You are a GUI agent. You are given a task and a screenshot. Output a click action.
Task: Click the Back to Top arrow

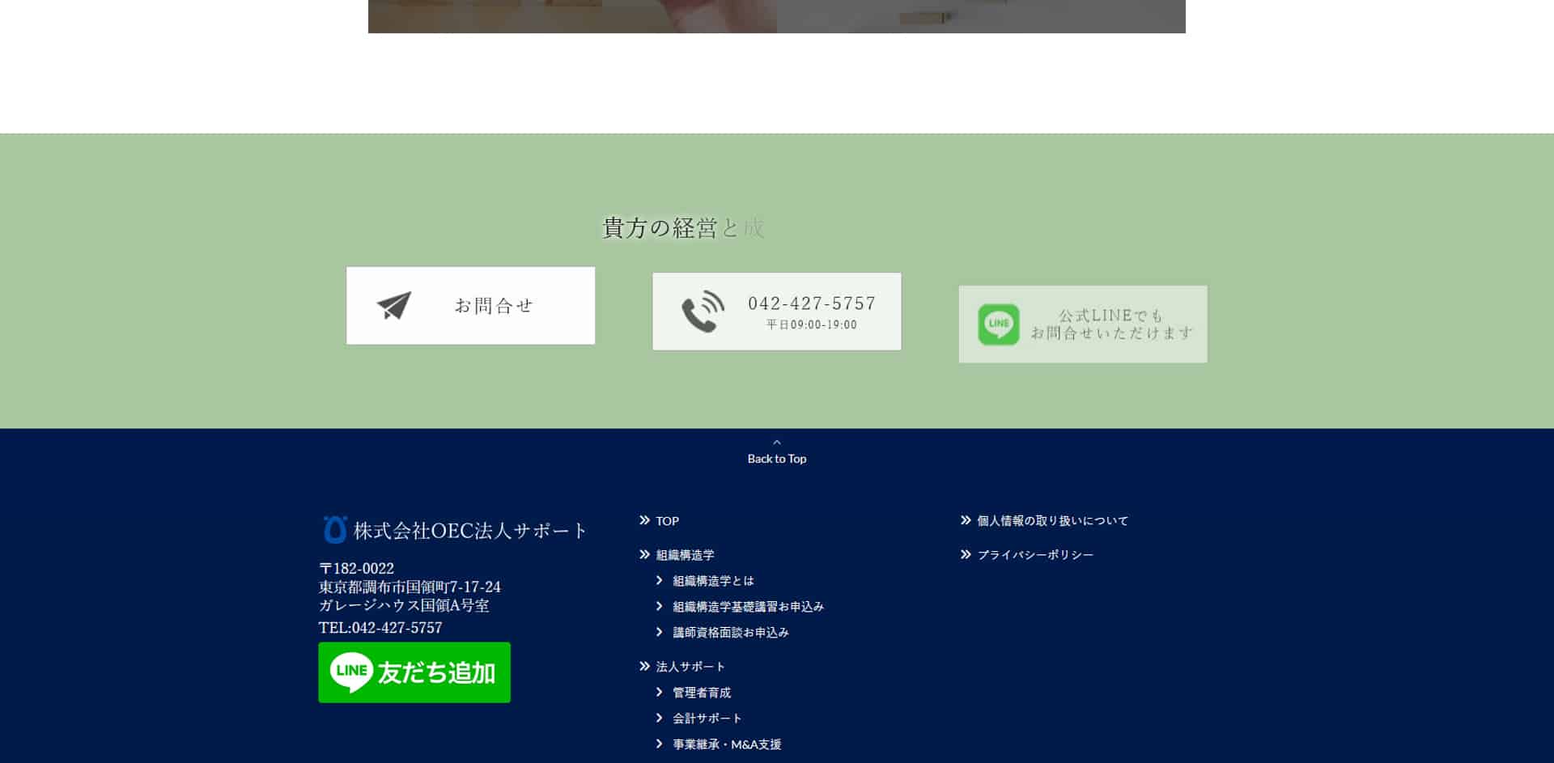click(x=777, y=443)
